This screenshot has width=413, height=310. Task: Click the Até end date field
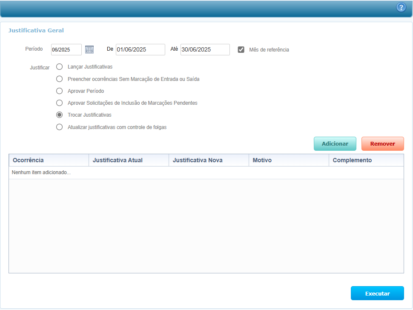point(205,49)
